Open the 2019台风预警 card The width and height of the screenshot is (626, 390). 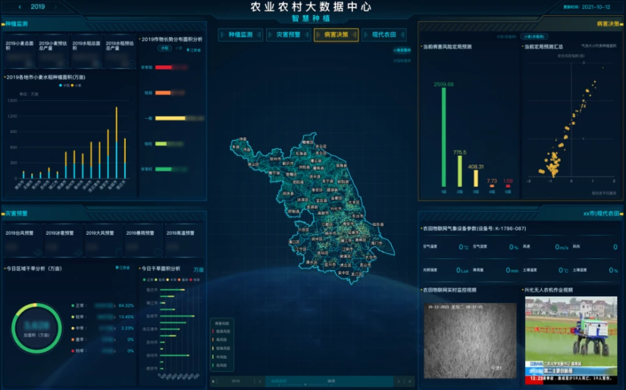point(23,241)
